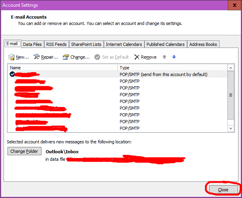Sort accounts by Name column header
The image size is (242, 198).
(63, 68)
